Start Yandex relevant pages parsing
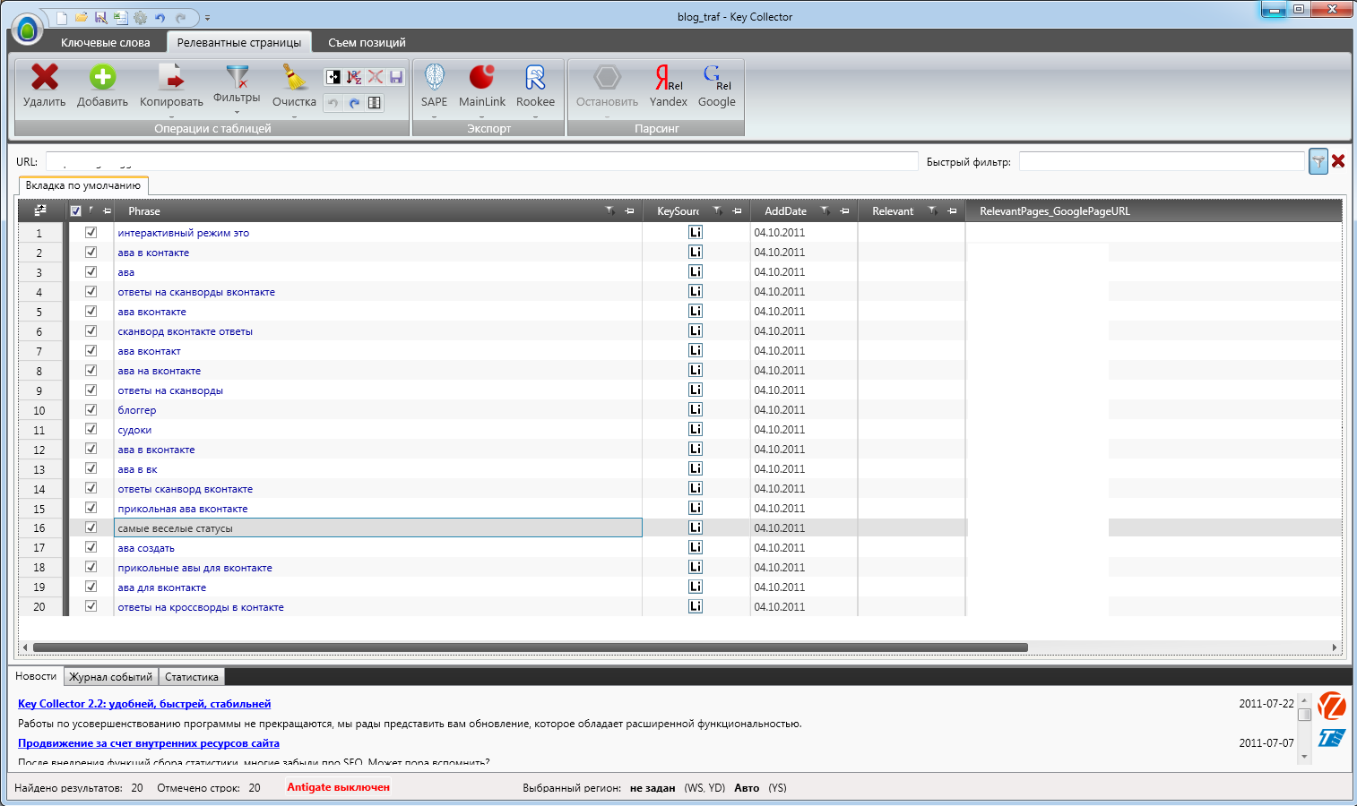The width and height of the screenshot is (1357, 806). 668,78
